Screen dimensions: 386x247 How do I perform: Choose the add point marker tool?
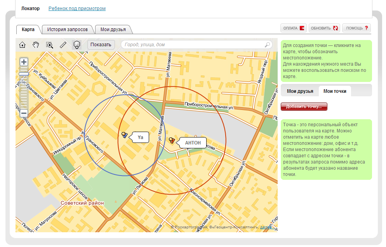pos(77,45)
